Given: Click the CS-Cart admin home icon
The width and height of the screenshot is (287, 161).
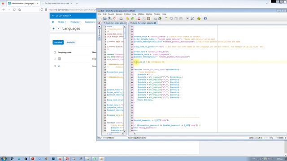Looking at the screenshot, I should (x=53, y=22).
